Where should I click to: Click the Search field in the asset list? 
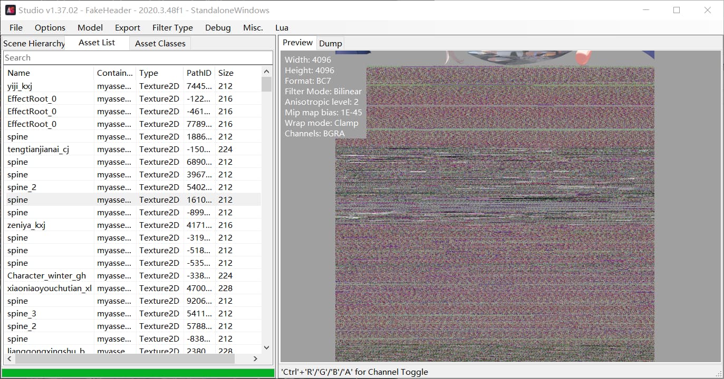[x=138, y=58]
